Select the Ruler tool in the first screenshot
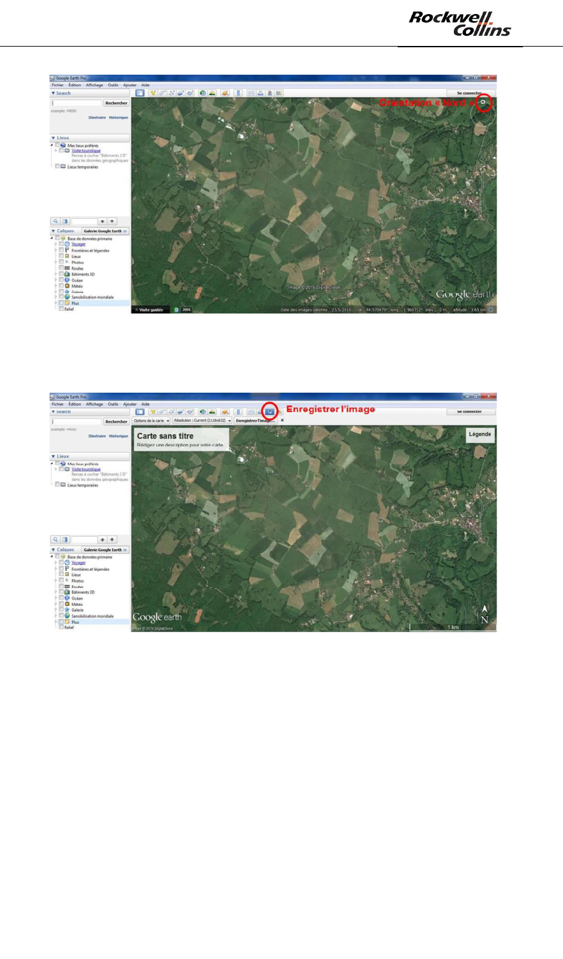563x959 pixels. point(238,93)
